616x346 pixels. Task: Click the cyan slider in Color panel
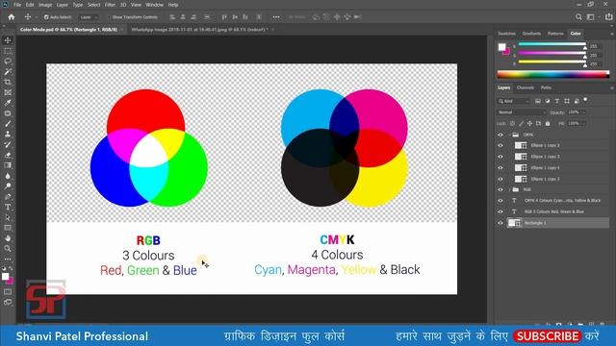coord(552,44)
